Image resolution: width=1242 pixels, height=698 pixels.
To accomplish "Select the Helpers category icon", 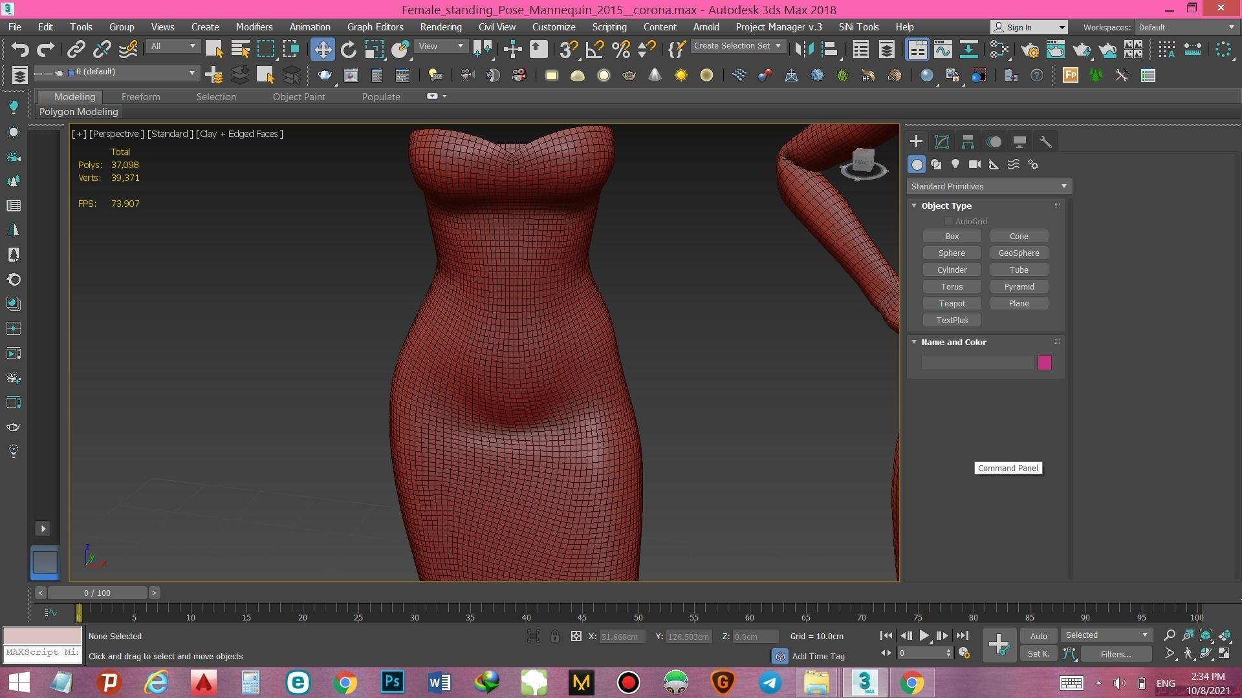I will coord(994,164).
